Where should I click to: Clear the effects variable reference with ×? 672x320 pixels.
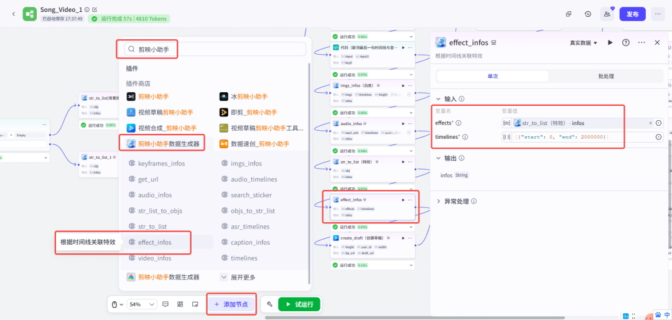coord(650,123)
